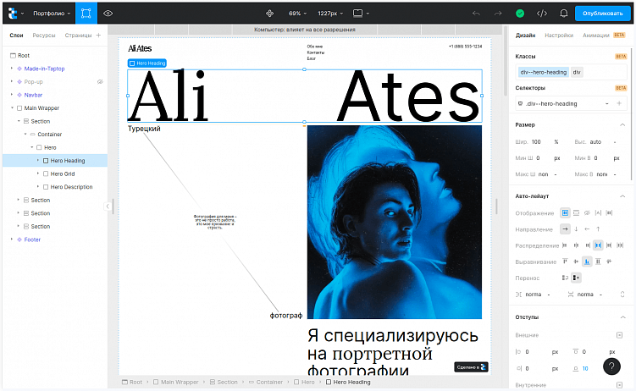Set direction to down arrow
The height and width of the screenshot is (391, 636).
point(576,229)
